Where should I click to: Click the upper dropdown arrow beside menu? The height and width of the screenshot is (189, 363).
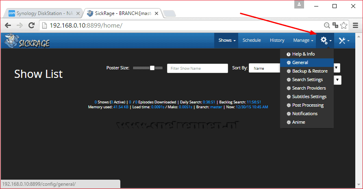337,68
